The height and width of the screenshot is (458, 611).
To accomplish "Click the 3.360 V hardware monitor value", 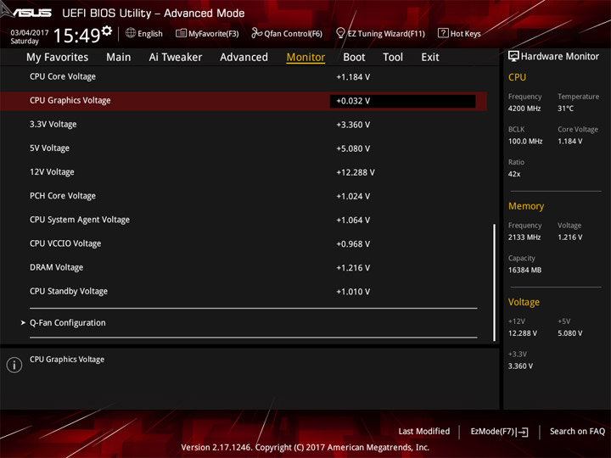I will (520, 366).
